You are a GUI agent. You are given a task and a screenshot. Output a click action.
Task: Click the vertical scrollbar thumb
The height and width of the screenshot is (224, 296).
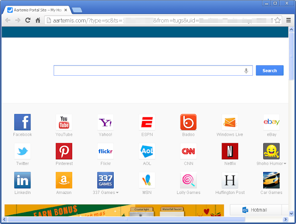tap(291, 56)
